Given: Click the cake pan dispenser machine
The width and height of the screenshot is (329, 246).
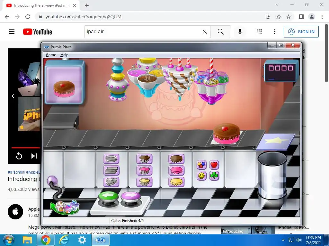Looking at the screenshot, I should (x=118, y=80).
